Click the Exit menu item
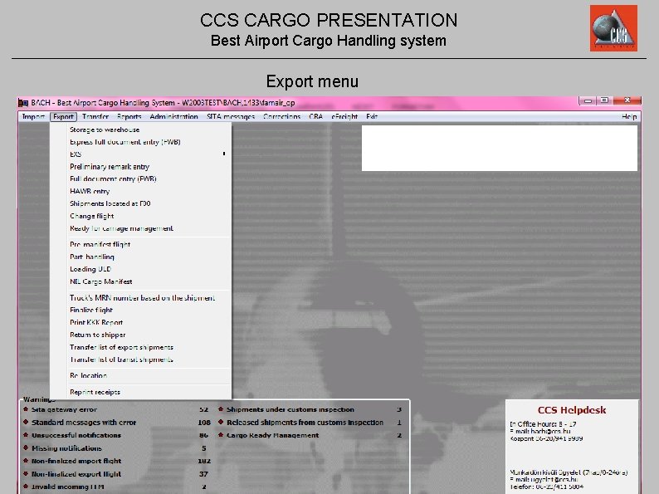 [x=372, y=116]
